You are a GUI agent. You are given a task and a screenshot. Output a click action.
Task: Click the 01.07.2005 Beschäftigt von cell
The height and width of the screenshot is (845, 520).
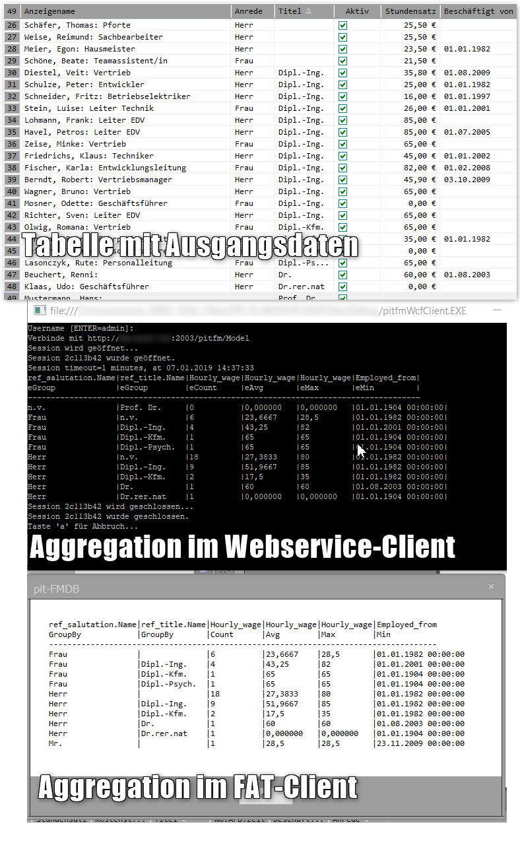(x=478, y=132)
